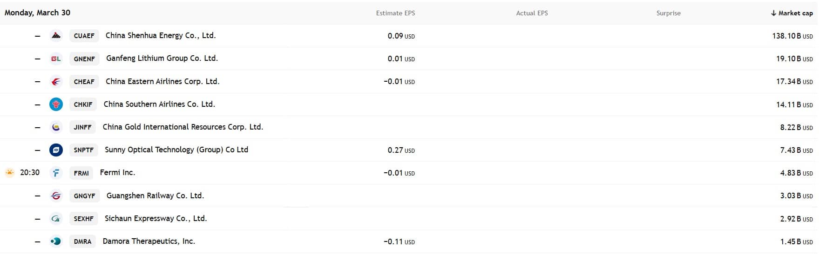Click the China Eastern Airlines logo icon

click(56, 82)
